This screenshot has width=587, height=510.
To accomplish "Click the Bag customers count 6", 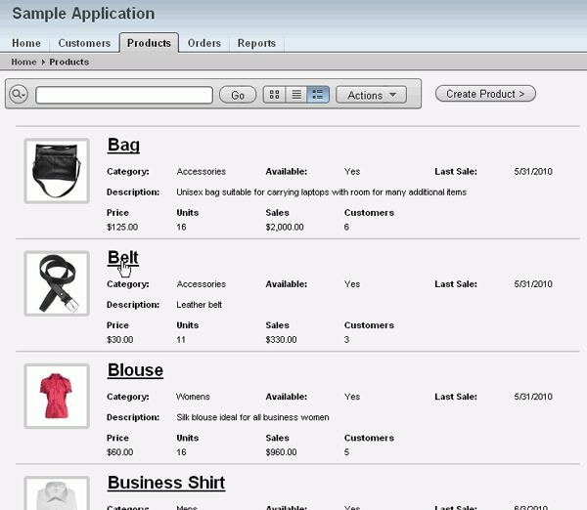I will pyautogui.click(x=346, y=227).
